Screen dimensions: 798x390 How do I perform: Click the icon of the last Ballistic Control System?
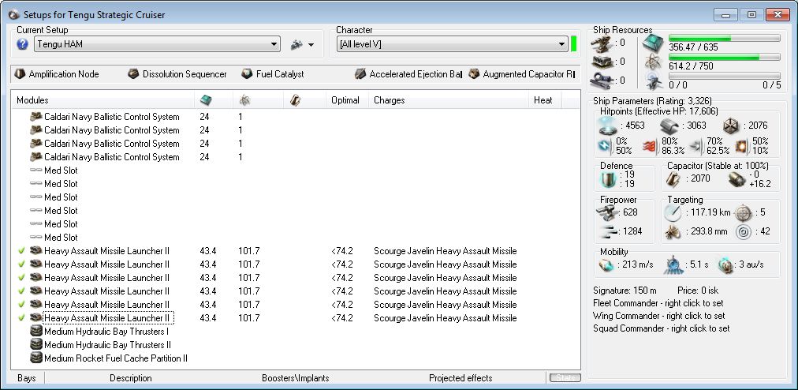(35, 157)
